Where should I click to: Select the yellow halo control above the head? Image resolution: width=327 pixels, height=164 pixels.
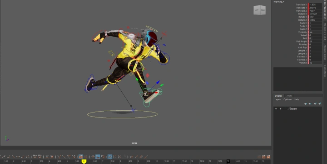coord(152,28)
